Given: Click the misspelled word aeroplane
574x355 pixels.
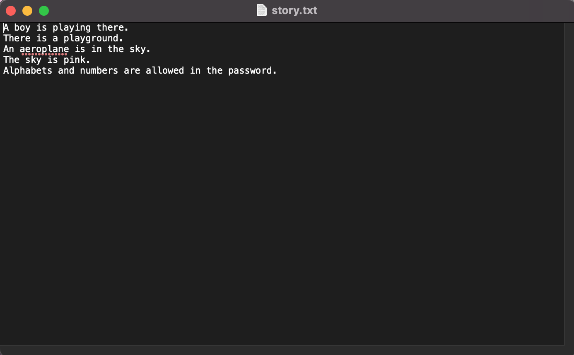Looking at the screenshot, I should 44,49.
